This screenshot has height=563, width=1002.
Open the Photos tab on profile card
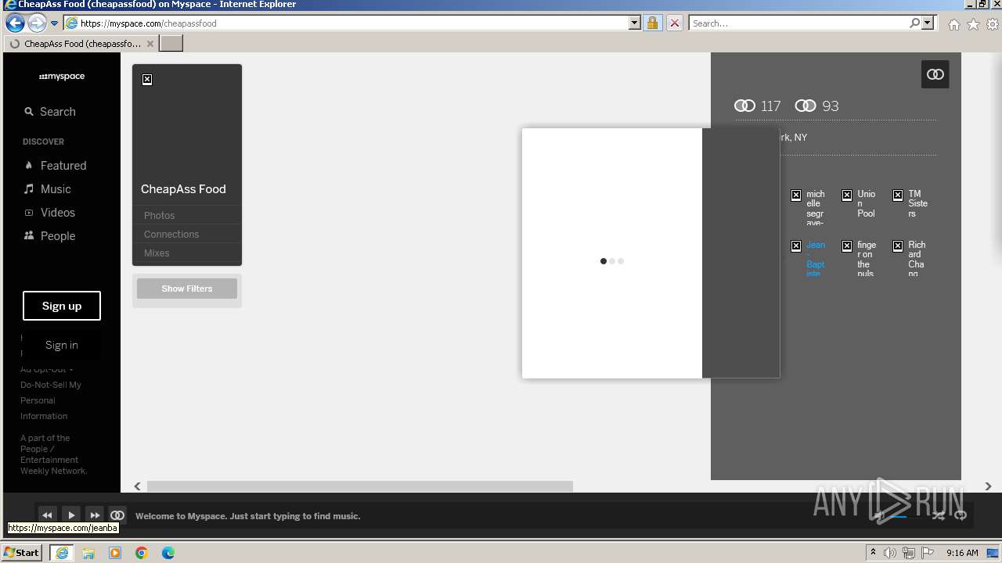tap(159, 215)
